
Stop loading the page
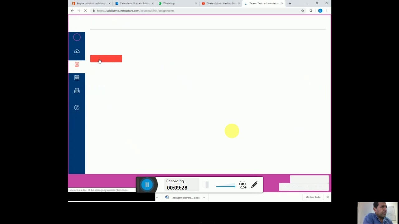(85, 11)
